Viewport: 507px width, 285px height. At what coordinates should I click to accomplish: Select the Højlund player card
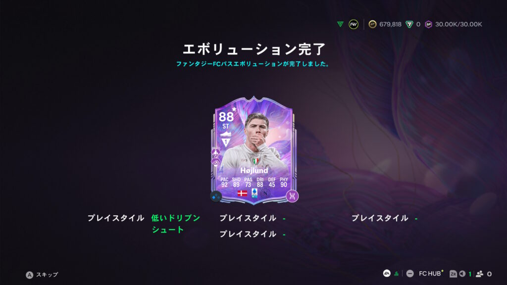pyautogui.click(x=254, y=150)
